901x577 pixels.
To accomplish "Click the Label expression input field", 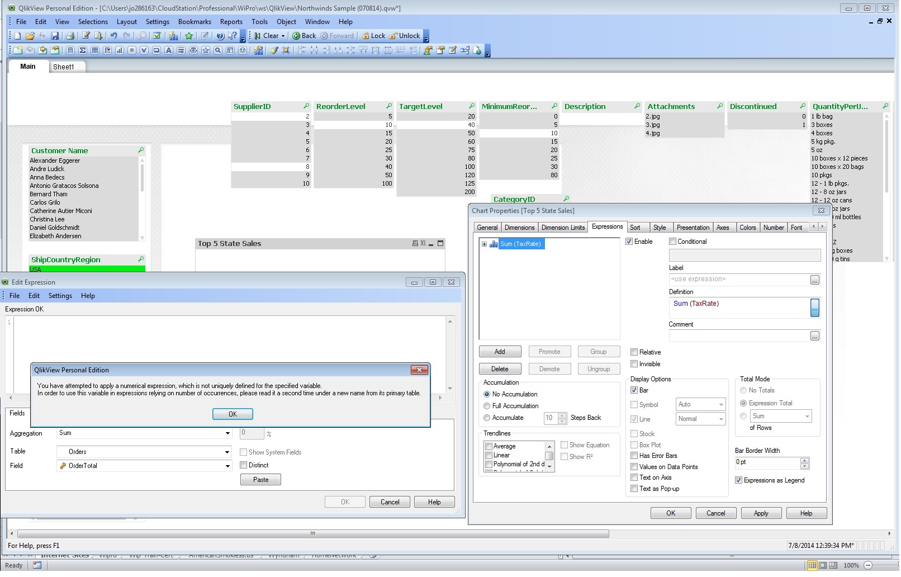I will [x=739, y=280].
